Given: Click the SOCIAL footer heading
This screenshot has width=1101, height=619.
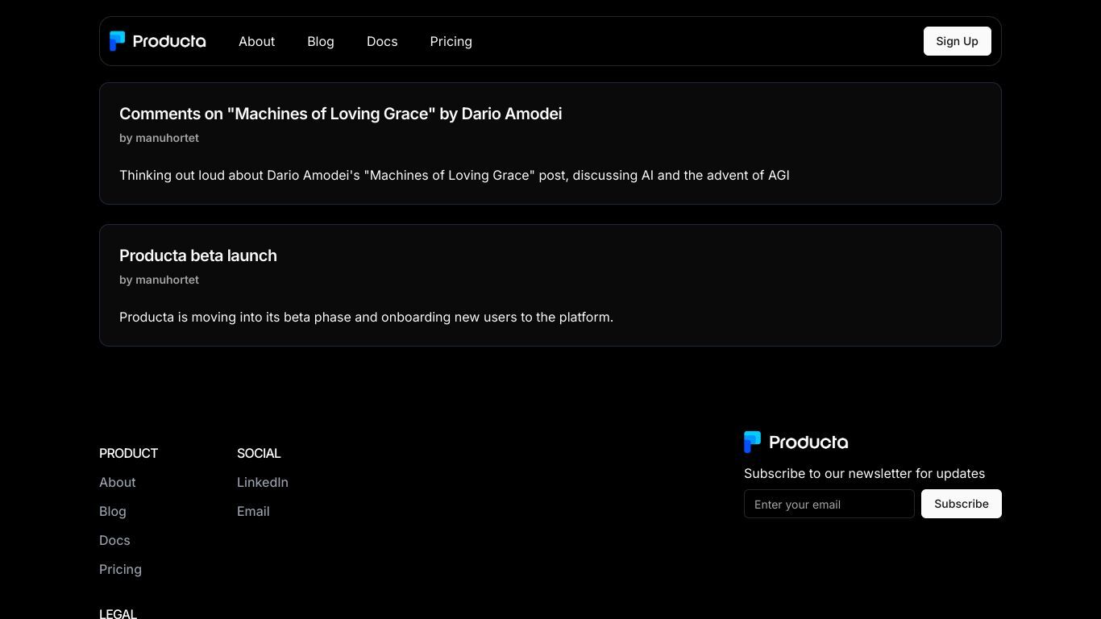Looking at the screenshot, I should [x=259, y=453].
